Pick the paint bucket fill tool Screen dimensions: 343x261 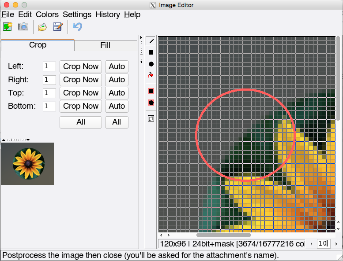pyautogui.click(x=151, y=75)
